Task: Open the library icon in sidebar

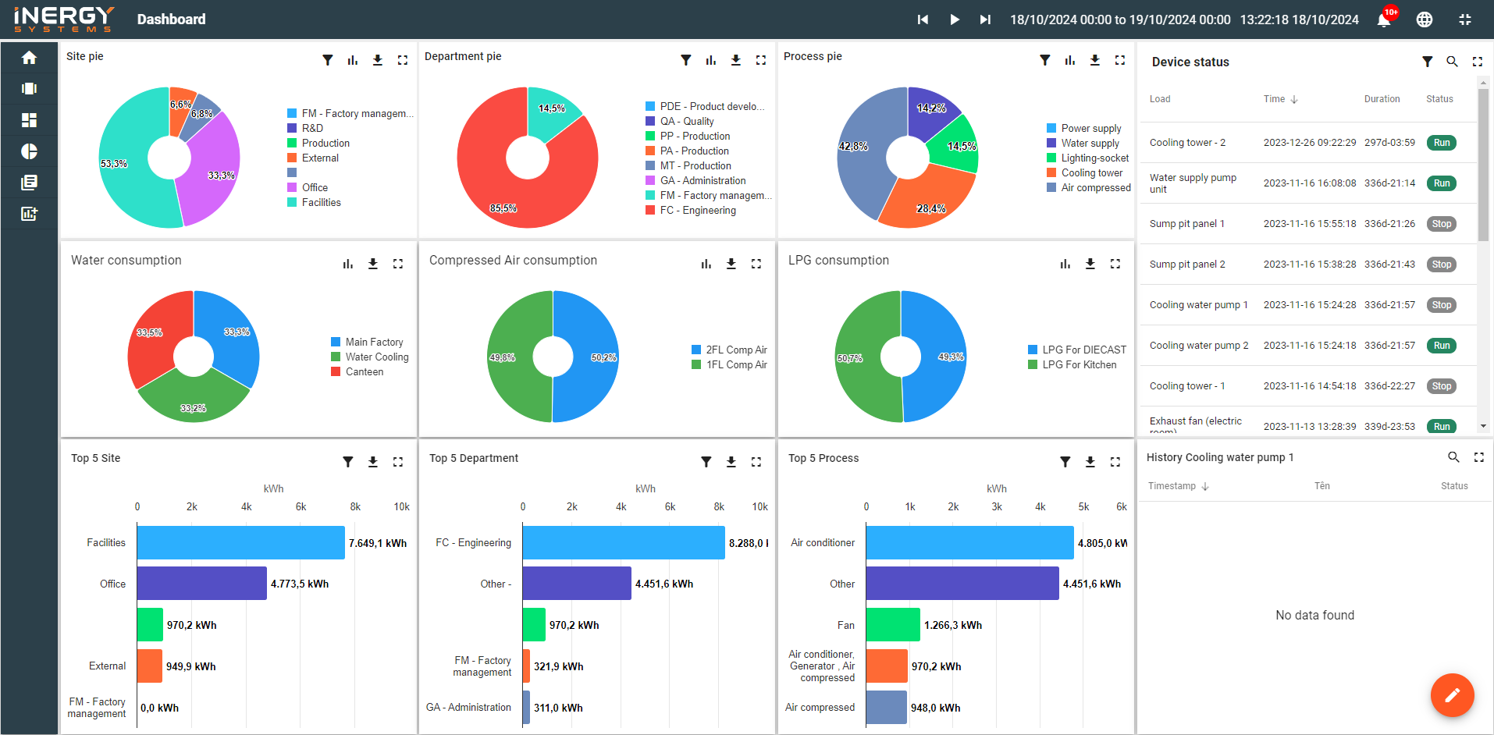Action: point(29,183)
